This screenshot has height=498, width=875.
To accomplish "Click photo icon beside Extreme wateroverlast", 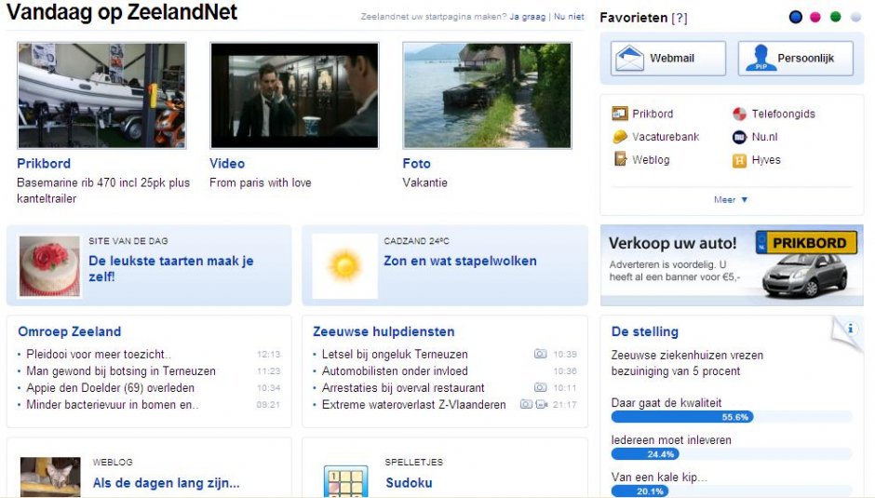I will (x=526, y=404).
